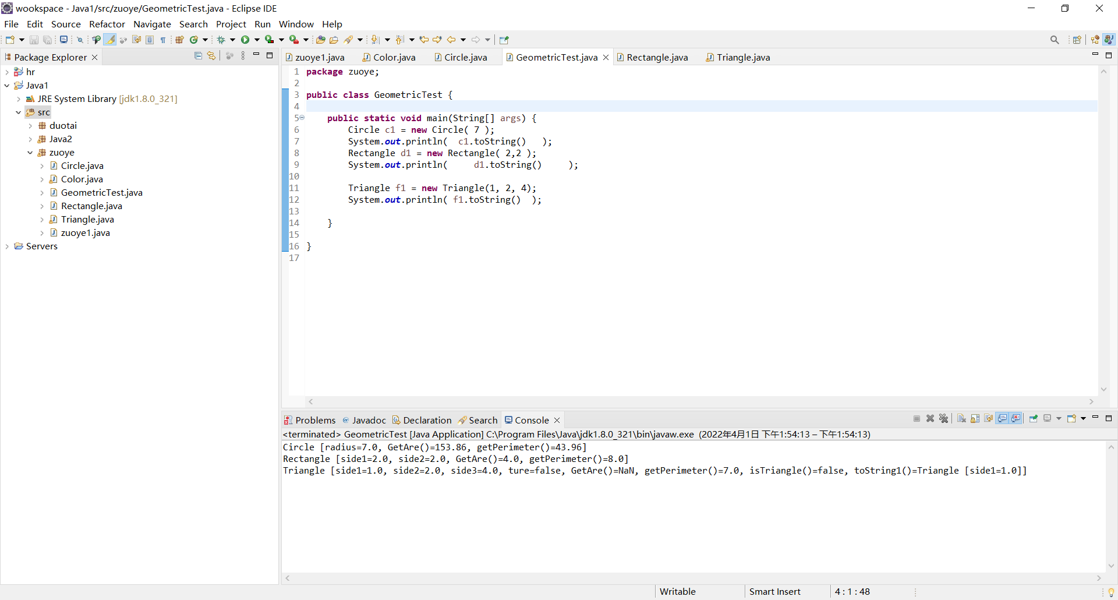1118x600 pixels.
Task: Toggle Link with Editor in Package Explorer
Action: [211, 56]
